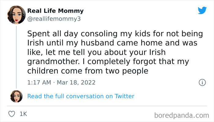The height and width of the screenshot is (122, 214).
Task: Click the Twitter bird logo
Action: point(202,11)
